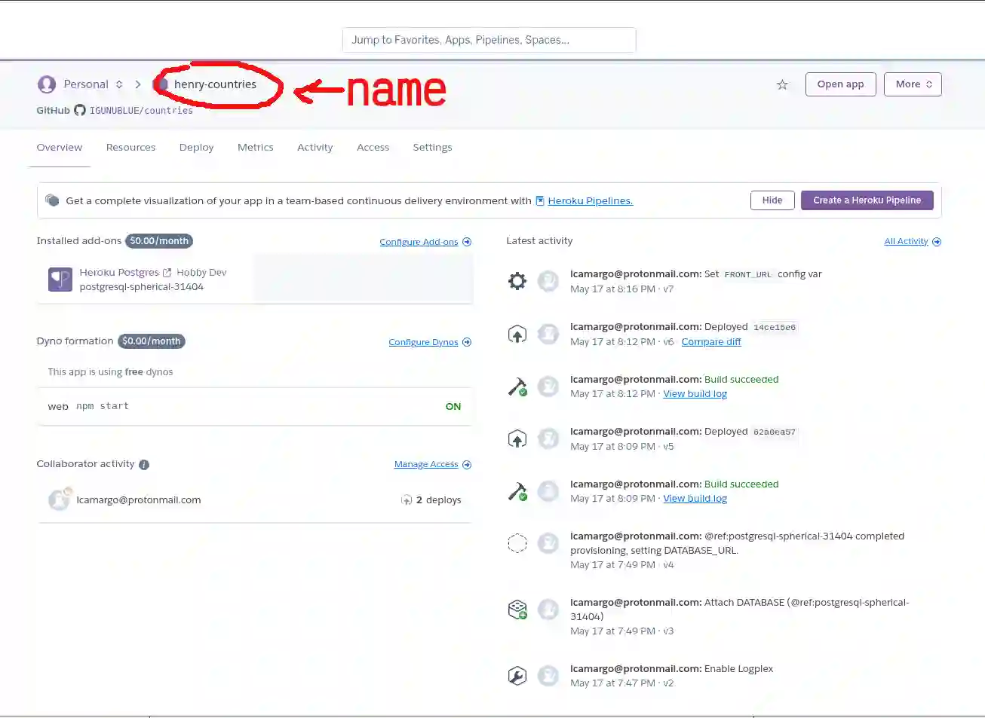Click the GitHub octocat icon
The width and height of the screenshot is (985, 718).
[80, 111]
